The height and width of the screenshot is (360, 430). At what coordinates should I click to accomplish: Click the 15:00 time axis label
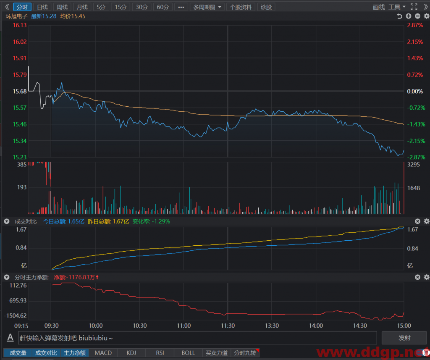404,326
